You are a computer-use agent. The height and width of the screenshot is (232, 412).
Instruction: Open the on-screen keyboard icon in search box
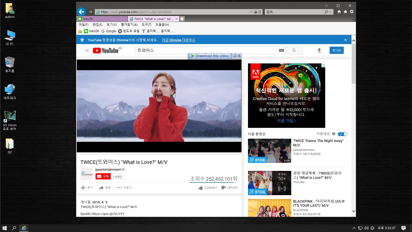[281, 51]
